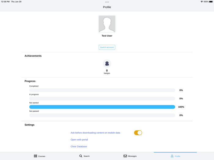Tap the Switch account button
Image resolution: width=214 pixels, height=160 pixels.
click(107, 47)
